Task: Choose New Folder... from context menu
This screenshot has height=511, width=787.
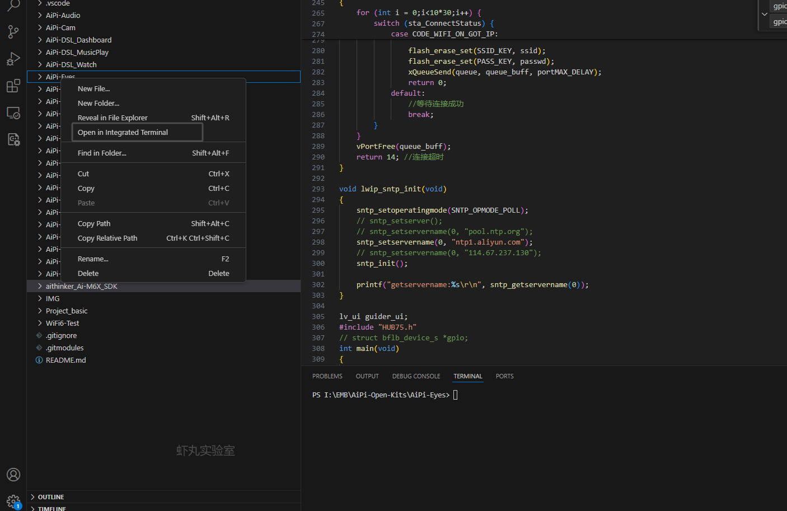Action: click(x=153, y=103)
